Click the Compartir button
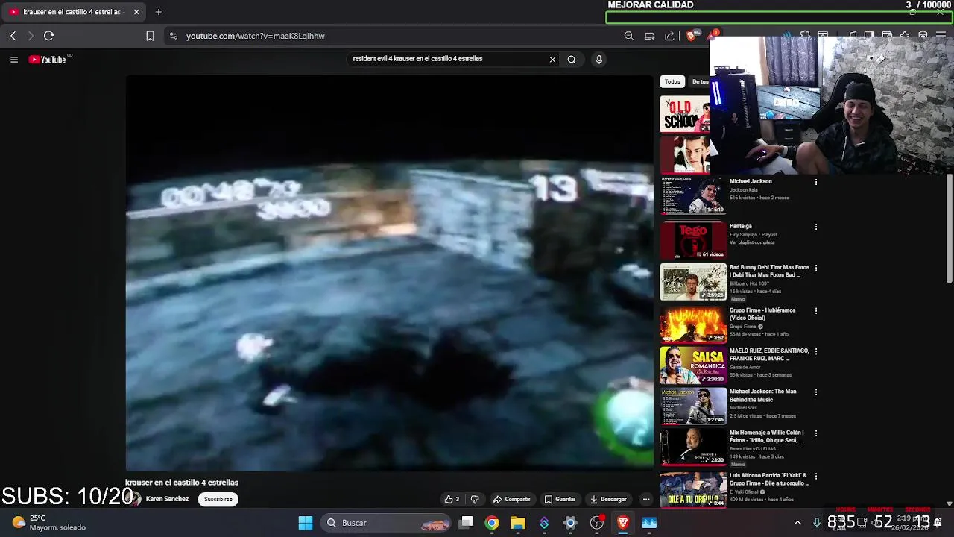 (511, 500)
